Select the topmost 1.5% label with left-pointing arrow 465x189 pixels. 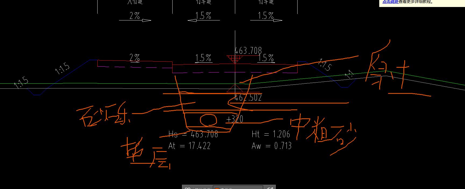click(x=203, y=16)
